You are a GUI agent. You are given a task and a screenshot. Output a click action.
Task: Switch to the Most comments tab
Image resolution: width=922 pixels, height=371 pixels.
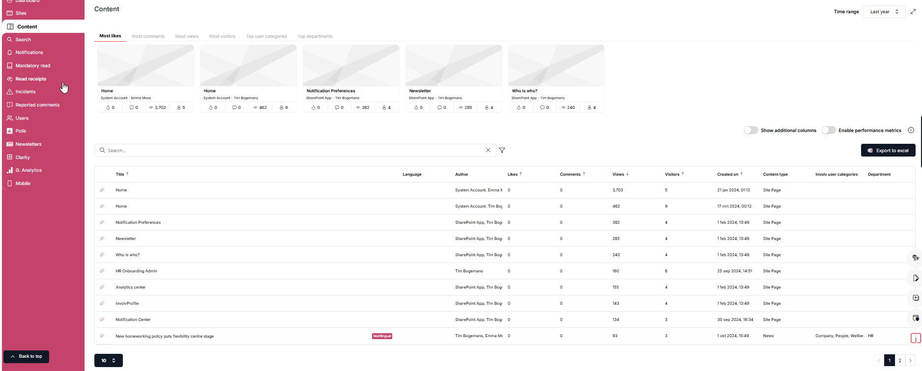(148, 36)
